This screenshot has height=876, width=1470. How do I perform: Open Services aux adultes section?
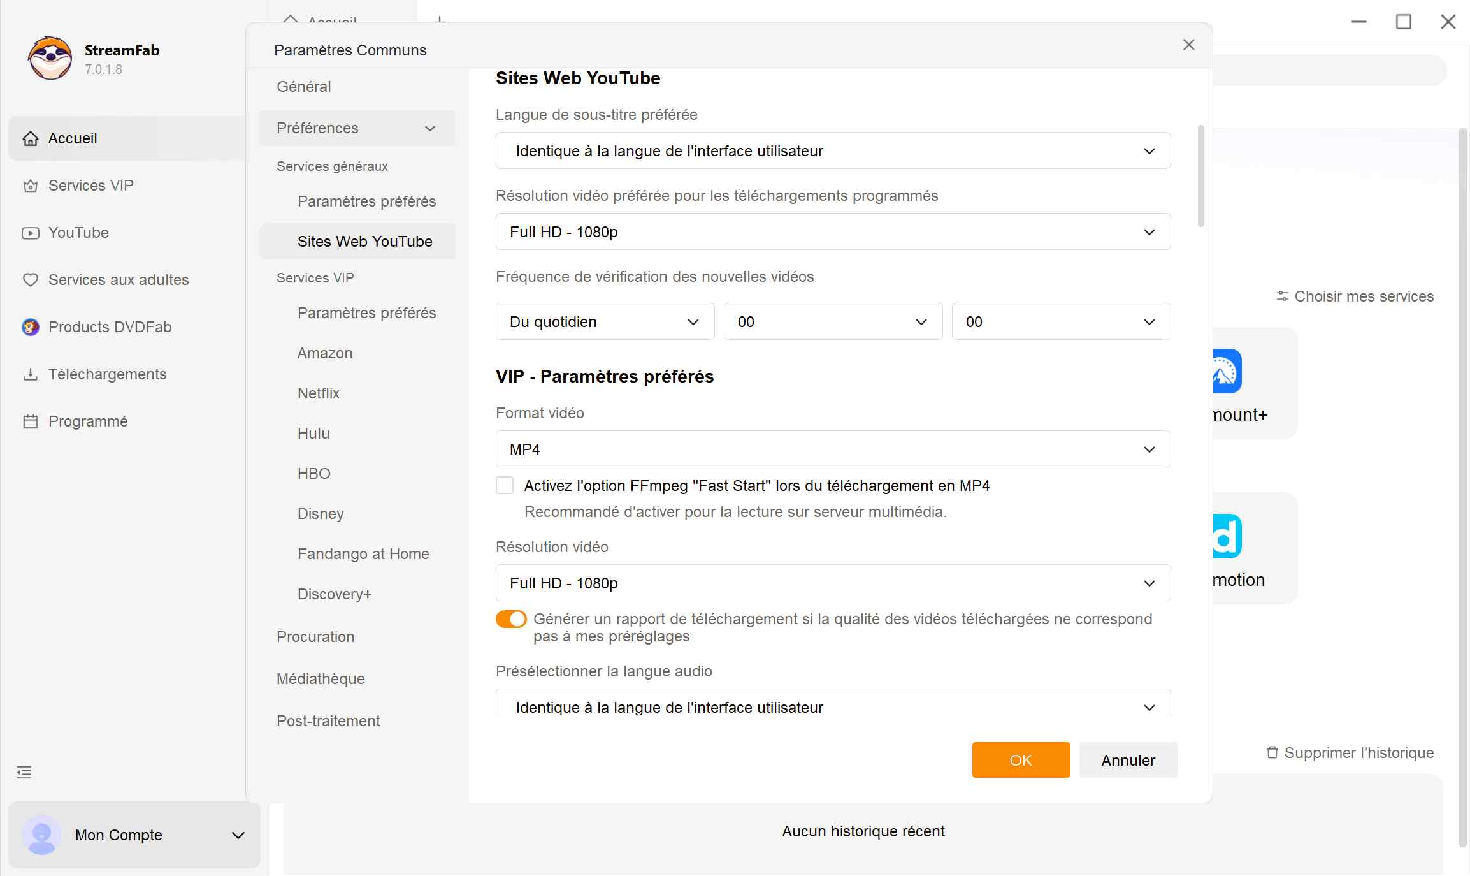(x=119, y=279)
